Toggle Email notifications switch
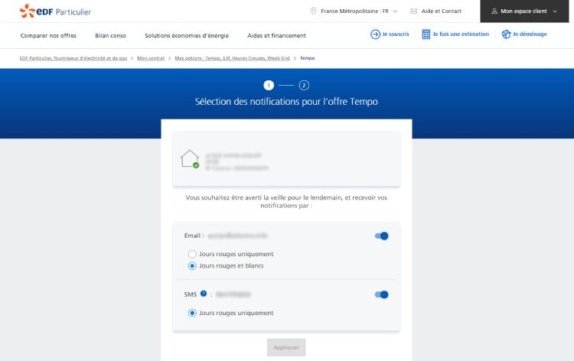This screenshot has width=574, height=361. click(x=381, y=236)
